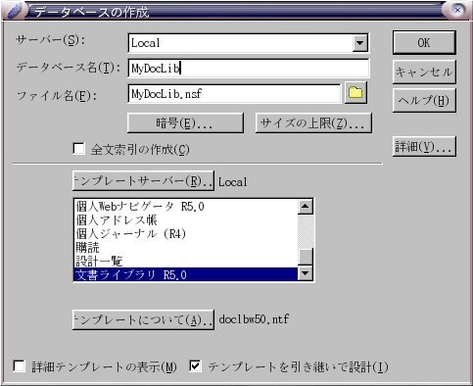
Task: Click the キャンセル button
Action: click(424, 72)
